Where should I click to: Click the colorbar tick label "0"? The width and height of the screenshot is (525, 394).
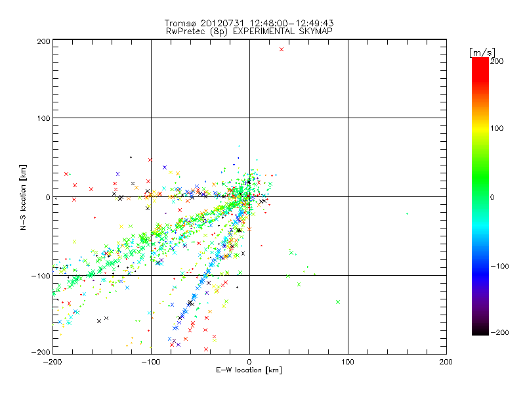click(x=492, y=197)
